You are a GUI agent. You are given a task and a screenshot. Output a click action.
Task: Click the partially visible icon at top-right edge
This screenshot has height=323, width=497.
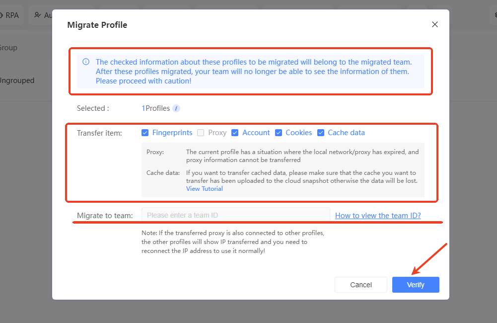[495, 15]
